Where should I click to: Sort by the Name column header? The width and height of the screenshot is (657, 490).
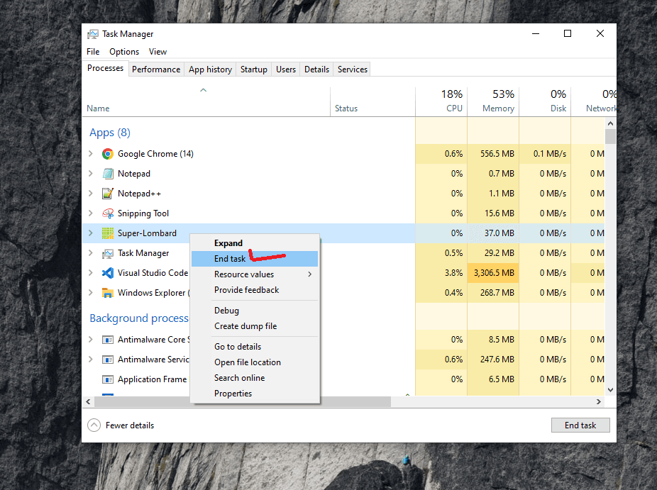206,102
